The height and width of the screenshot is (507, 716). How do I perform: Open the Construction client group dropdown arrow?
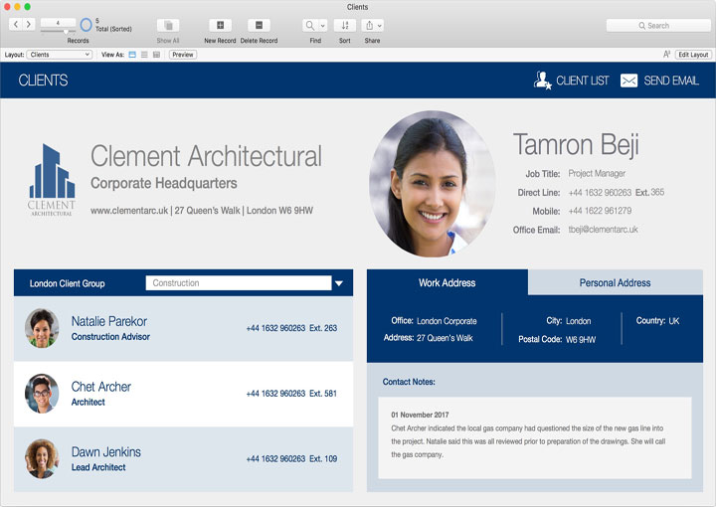pos(339,283)
